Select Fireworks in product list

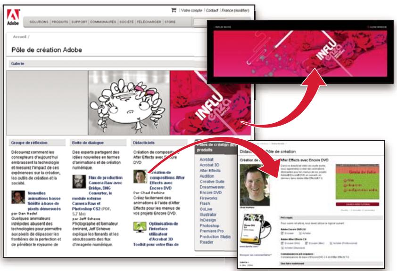click(x=208, y=198)
